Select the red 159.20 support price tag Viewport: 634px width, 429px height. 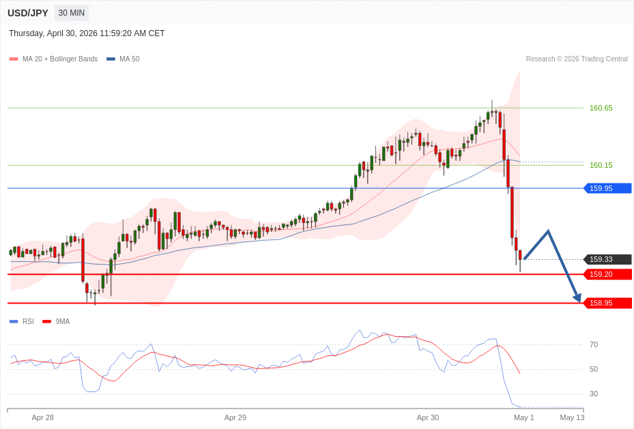point(607,274)
